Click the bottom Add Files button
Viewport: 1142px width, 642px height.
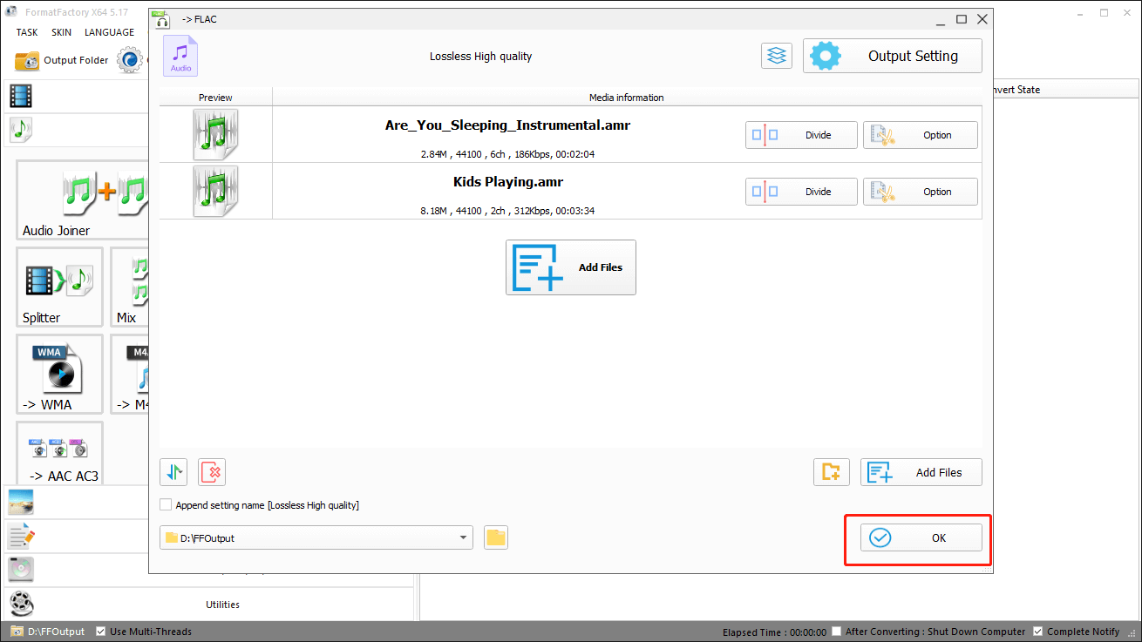tap(921, 472)
